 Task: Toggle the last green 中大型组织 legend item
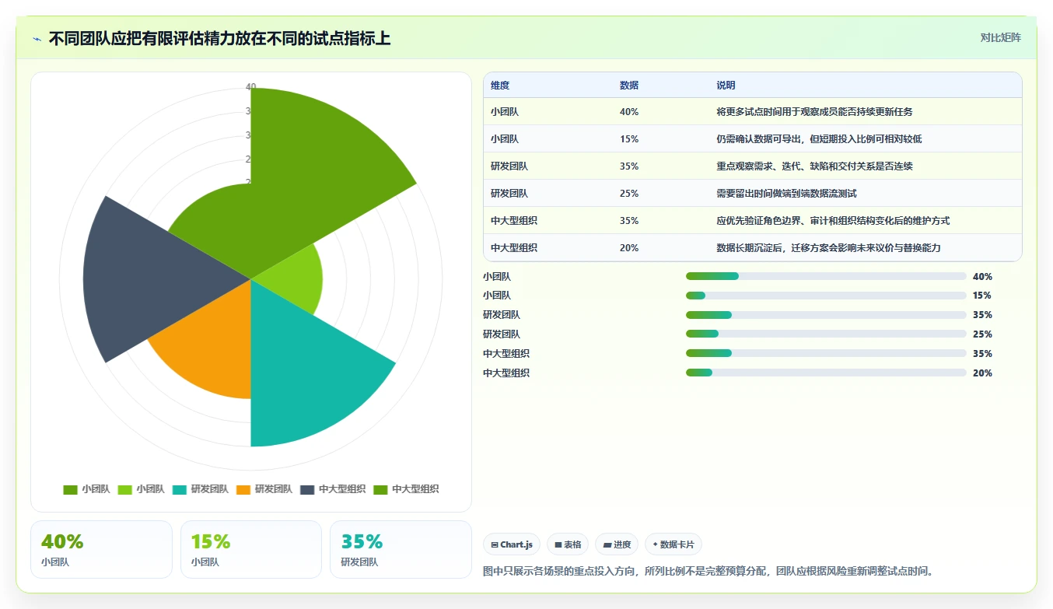[406, 489]
